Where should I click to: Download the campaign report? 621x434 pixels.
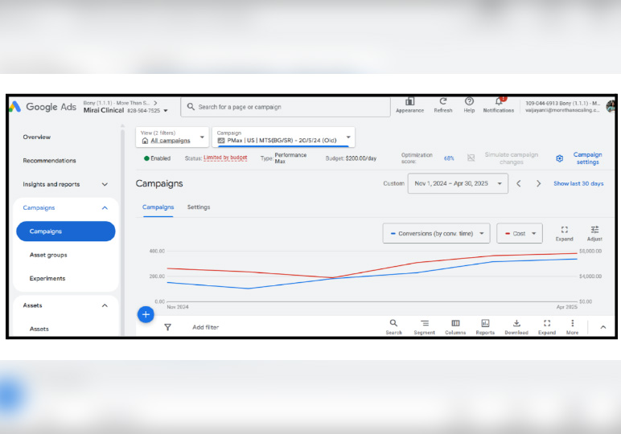click(516, 325)
